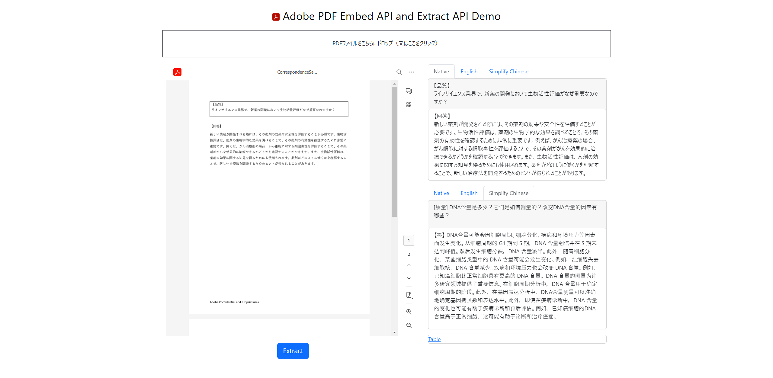
Task: Open the more options overflow menu
Action: click(412, 72)
